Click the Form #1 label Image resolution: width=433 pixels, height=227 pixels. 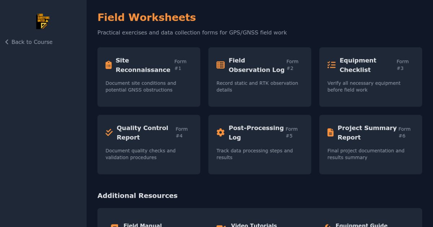pyautogui.click(x=180, y=65)
